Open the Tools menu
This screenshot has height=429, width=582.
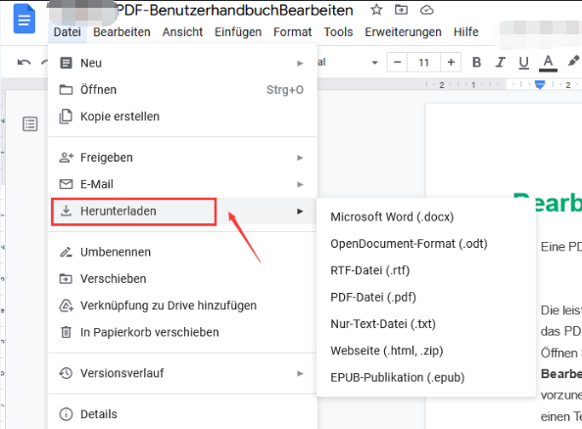point(338,32)
